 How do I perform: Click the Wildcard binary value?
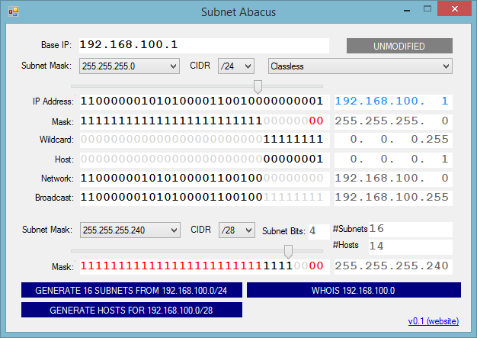204,140
